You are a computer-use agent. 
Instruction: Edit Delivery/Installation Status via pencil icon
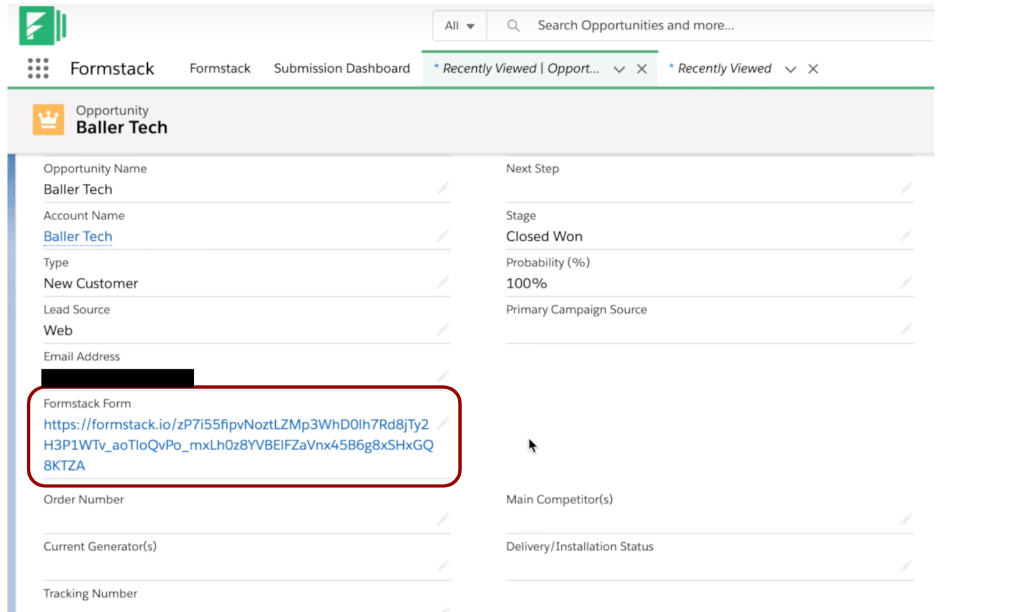(x=906, y=566)
